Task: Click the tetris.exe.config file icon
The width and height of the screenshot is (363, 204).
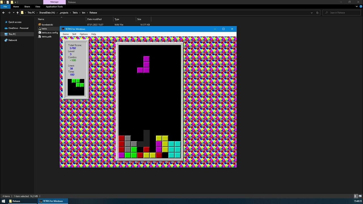Action: [x=40, y=33]
